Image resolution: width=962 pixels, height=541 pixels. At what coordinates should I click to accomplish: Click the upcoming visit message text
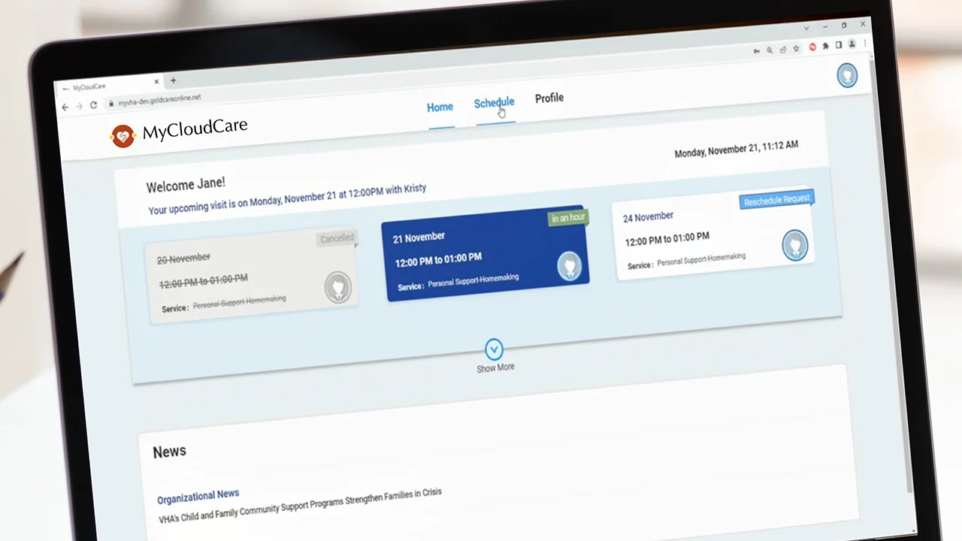tap(287, 198)
